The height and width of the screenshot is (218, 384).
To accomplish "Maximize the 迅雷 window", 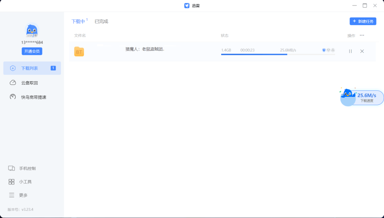I will tap(365, 5).
